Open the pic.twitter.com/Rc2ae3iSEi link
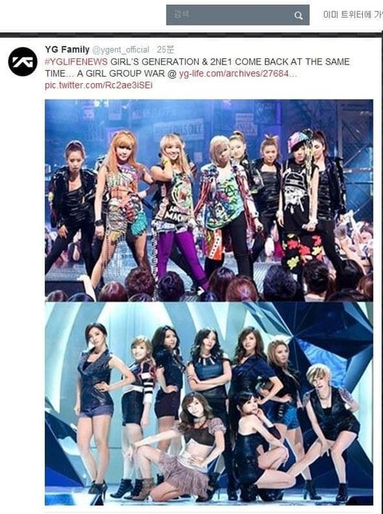 (x=99, y=85)
